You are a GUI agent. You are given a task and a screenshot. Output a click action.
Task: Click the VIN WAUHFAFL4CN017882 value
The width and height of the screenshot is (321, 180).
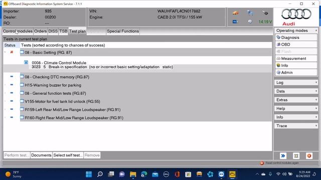click(x=179, y=11)
